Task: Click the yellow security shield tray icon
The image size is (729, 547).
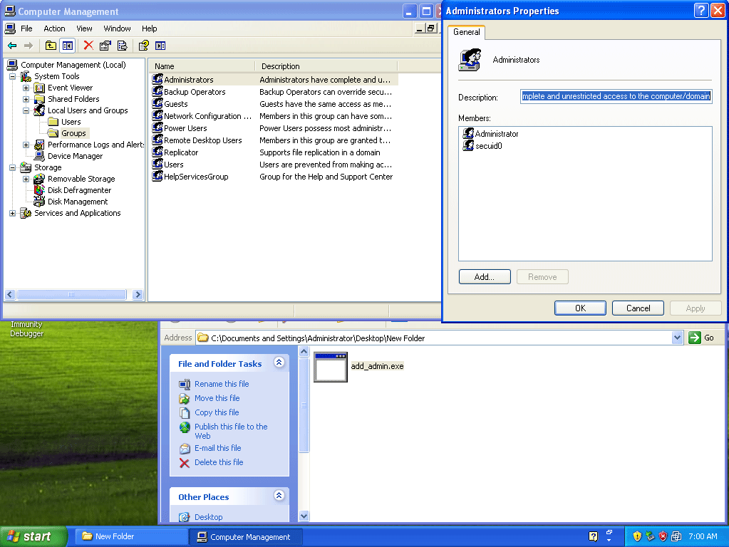Action: tap(637, 536)
